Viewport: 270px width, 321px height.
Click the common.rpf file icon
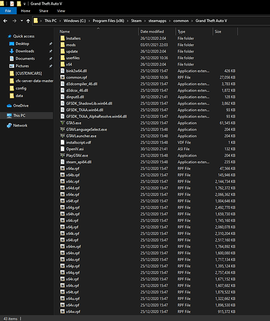point(62,77)
